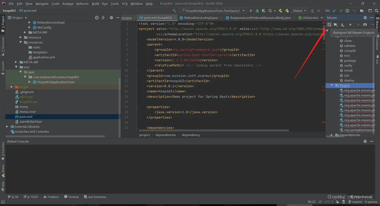Select the Maven package lifecycle goal
This screenshot has height=206, width=380.
[x=350, y=61]
